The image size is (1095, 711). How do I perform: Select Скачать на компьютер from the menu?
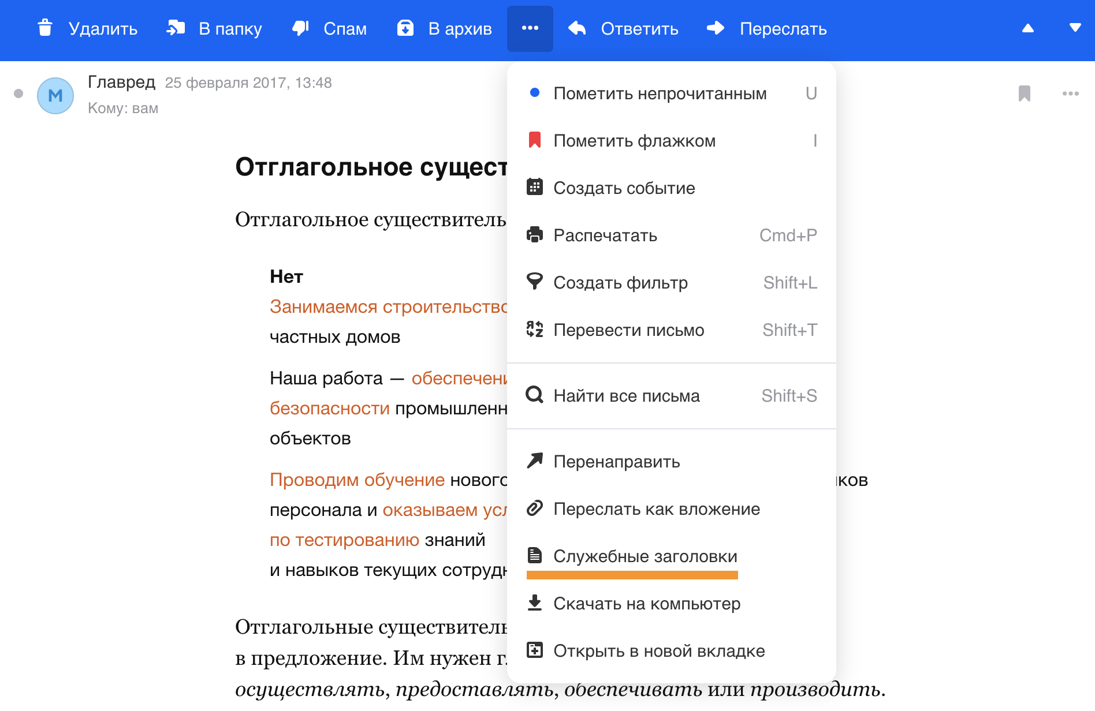pos(646,604)
